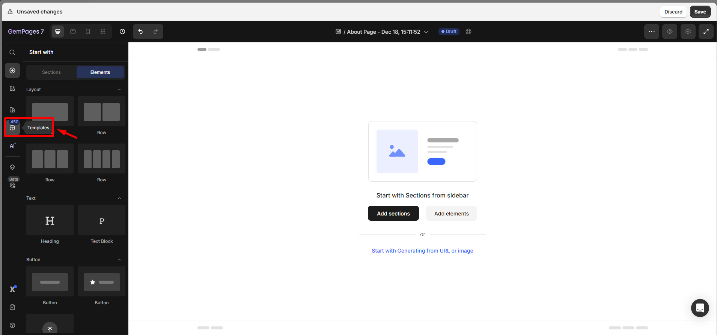Collapse the Layout elements group
The width and height of the screenshot is (717, 335).
(119, 90)
